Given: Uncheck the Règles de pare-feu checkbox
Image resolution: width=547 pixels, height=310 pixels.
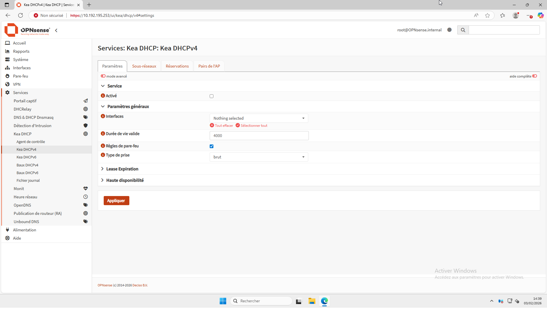Looking at the screenshot, I should tap(211, 146).
